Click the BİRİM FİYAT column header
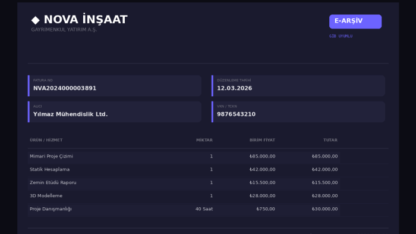The image size is (416, 234). click(262, 140)
